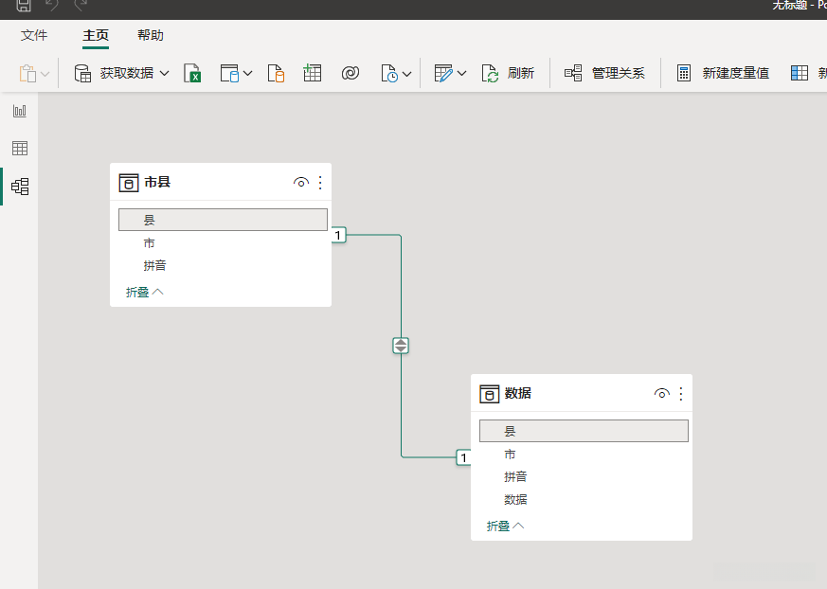The width and height of the screenshot is (827, 589).
Task: Switch to table data view in sidebar
Action: [x=20, y=148]
